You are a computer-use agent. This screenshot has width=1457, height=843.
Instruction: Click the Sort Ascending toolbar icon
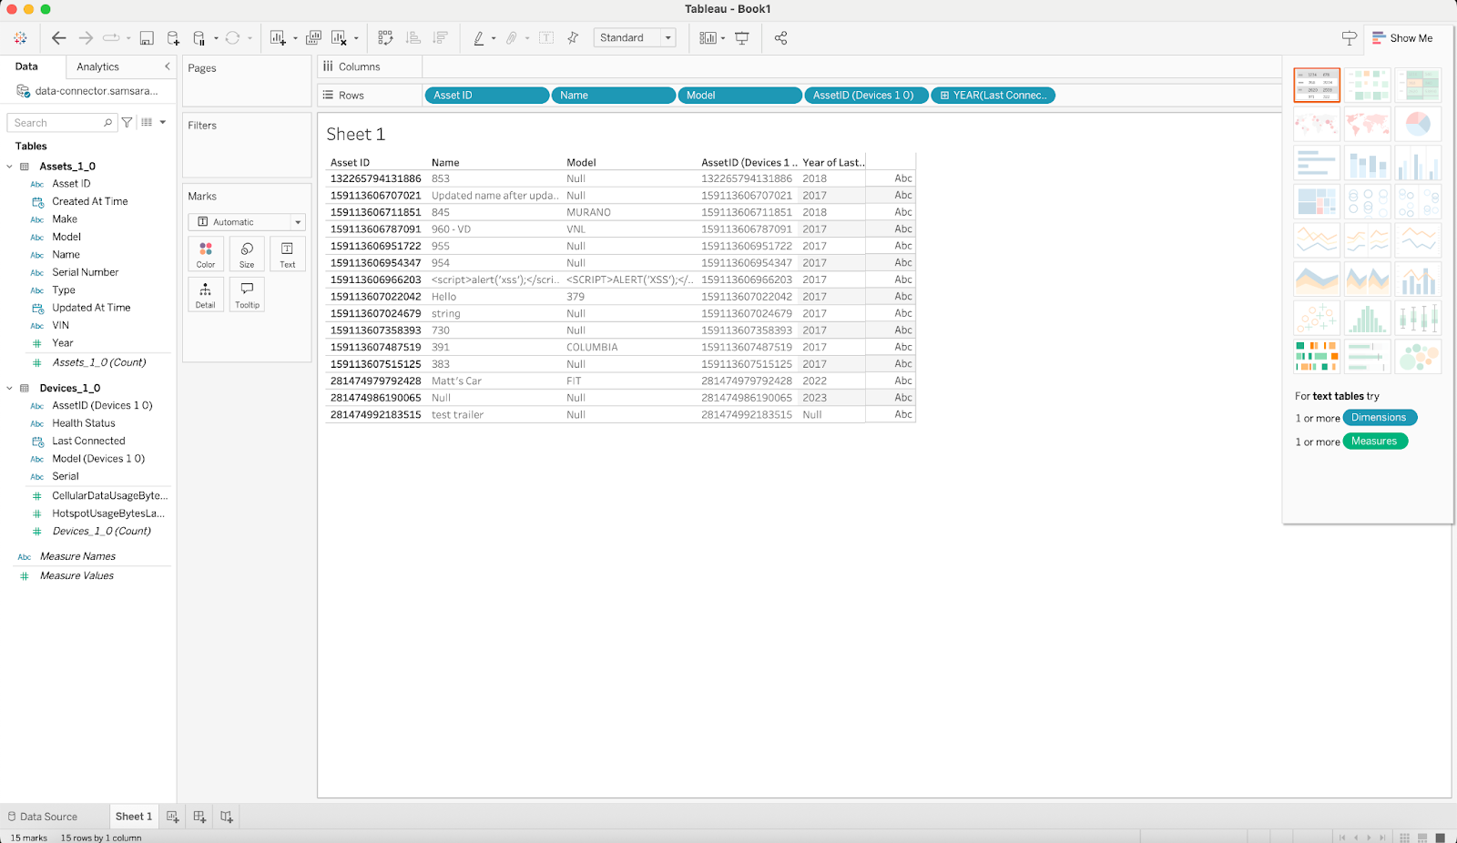click(x=413, y=37)
